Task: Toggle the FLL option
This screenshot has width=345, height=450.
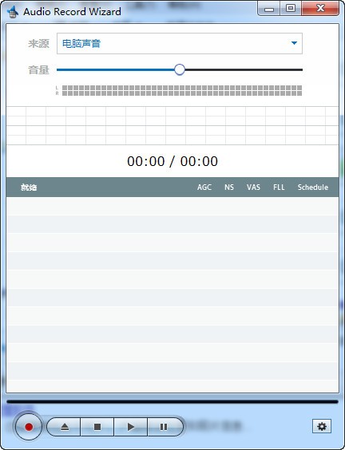Action: coord(279,187)
